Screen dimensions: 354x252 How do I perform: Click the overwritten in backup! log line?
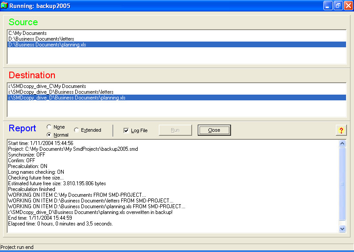point(90,212)
